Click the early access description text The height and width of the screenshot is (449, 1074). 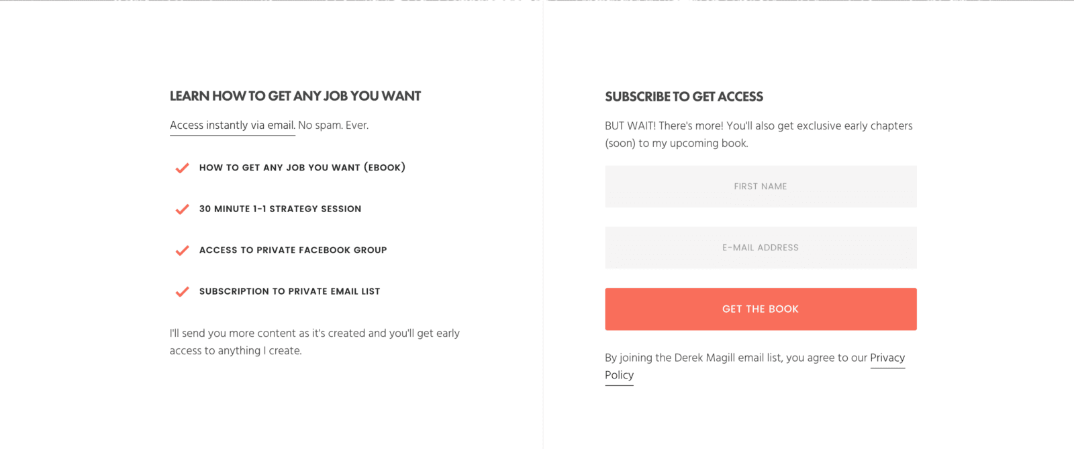point(315,341)
